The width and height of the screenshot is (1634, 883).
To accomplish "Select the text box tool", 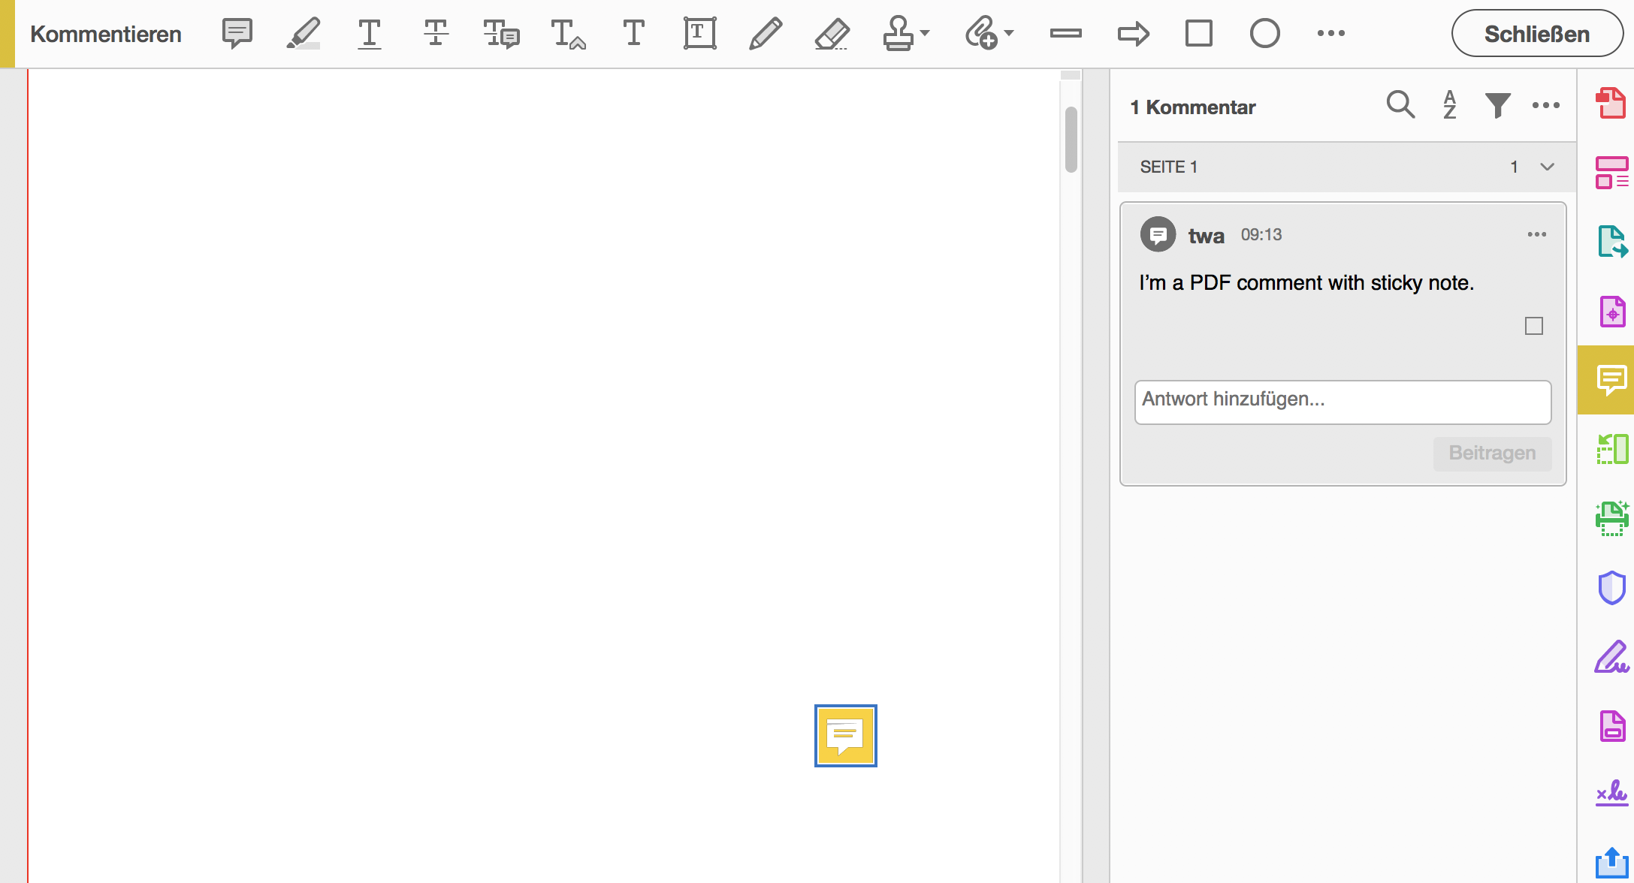I will coord(699,34).
